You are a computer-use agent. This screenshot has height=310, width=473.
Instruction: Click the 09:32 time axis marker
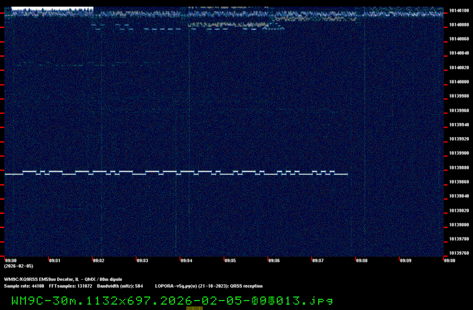pyautogui.click(x=98, y=260)
